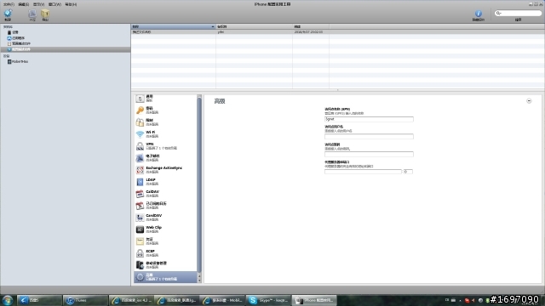
Task: Open the CalDAV payload
Action: (165, 194)
